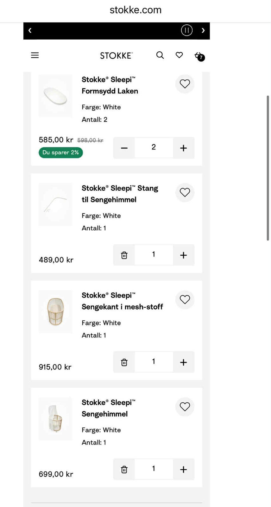Remove Sleepi Sengehimmel with trash icon

124,469
